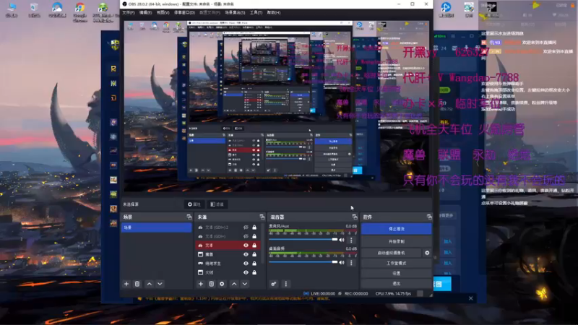Pop out the 来源 dock panel
Viewport: 578px width, 325px height.
(262, 217)
